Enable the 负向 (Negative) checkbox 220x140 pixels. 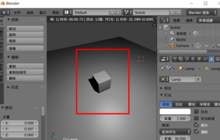pyautogui.click(x=196, y=111)
